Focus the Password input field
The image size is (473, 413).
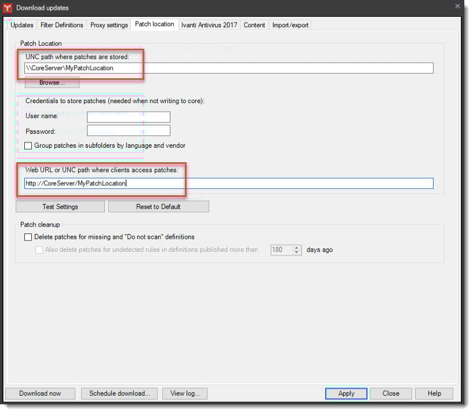128,131
